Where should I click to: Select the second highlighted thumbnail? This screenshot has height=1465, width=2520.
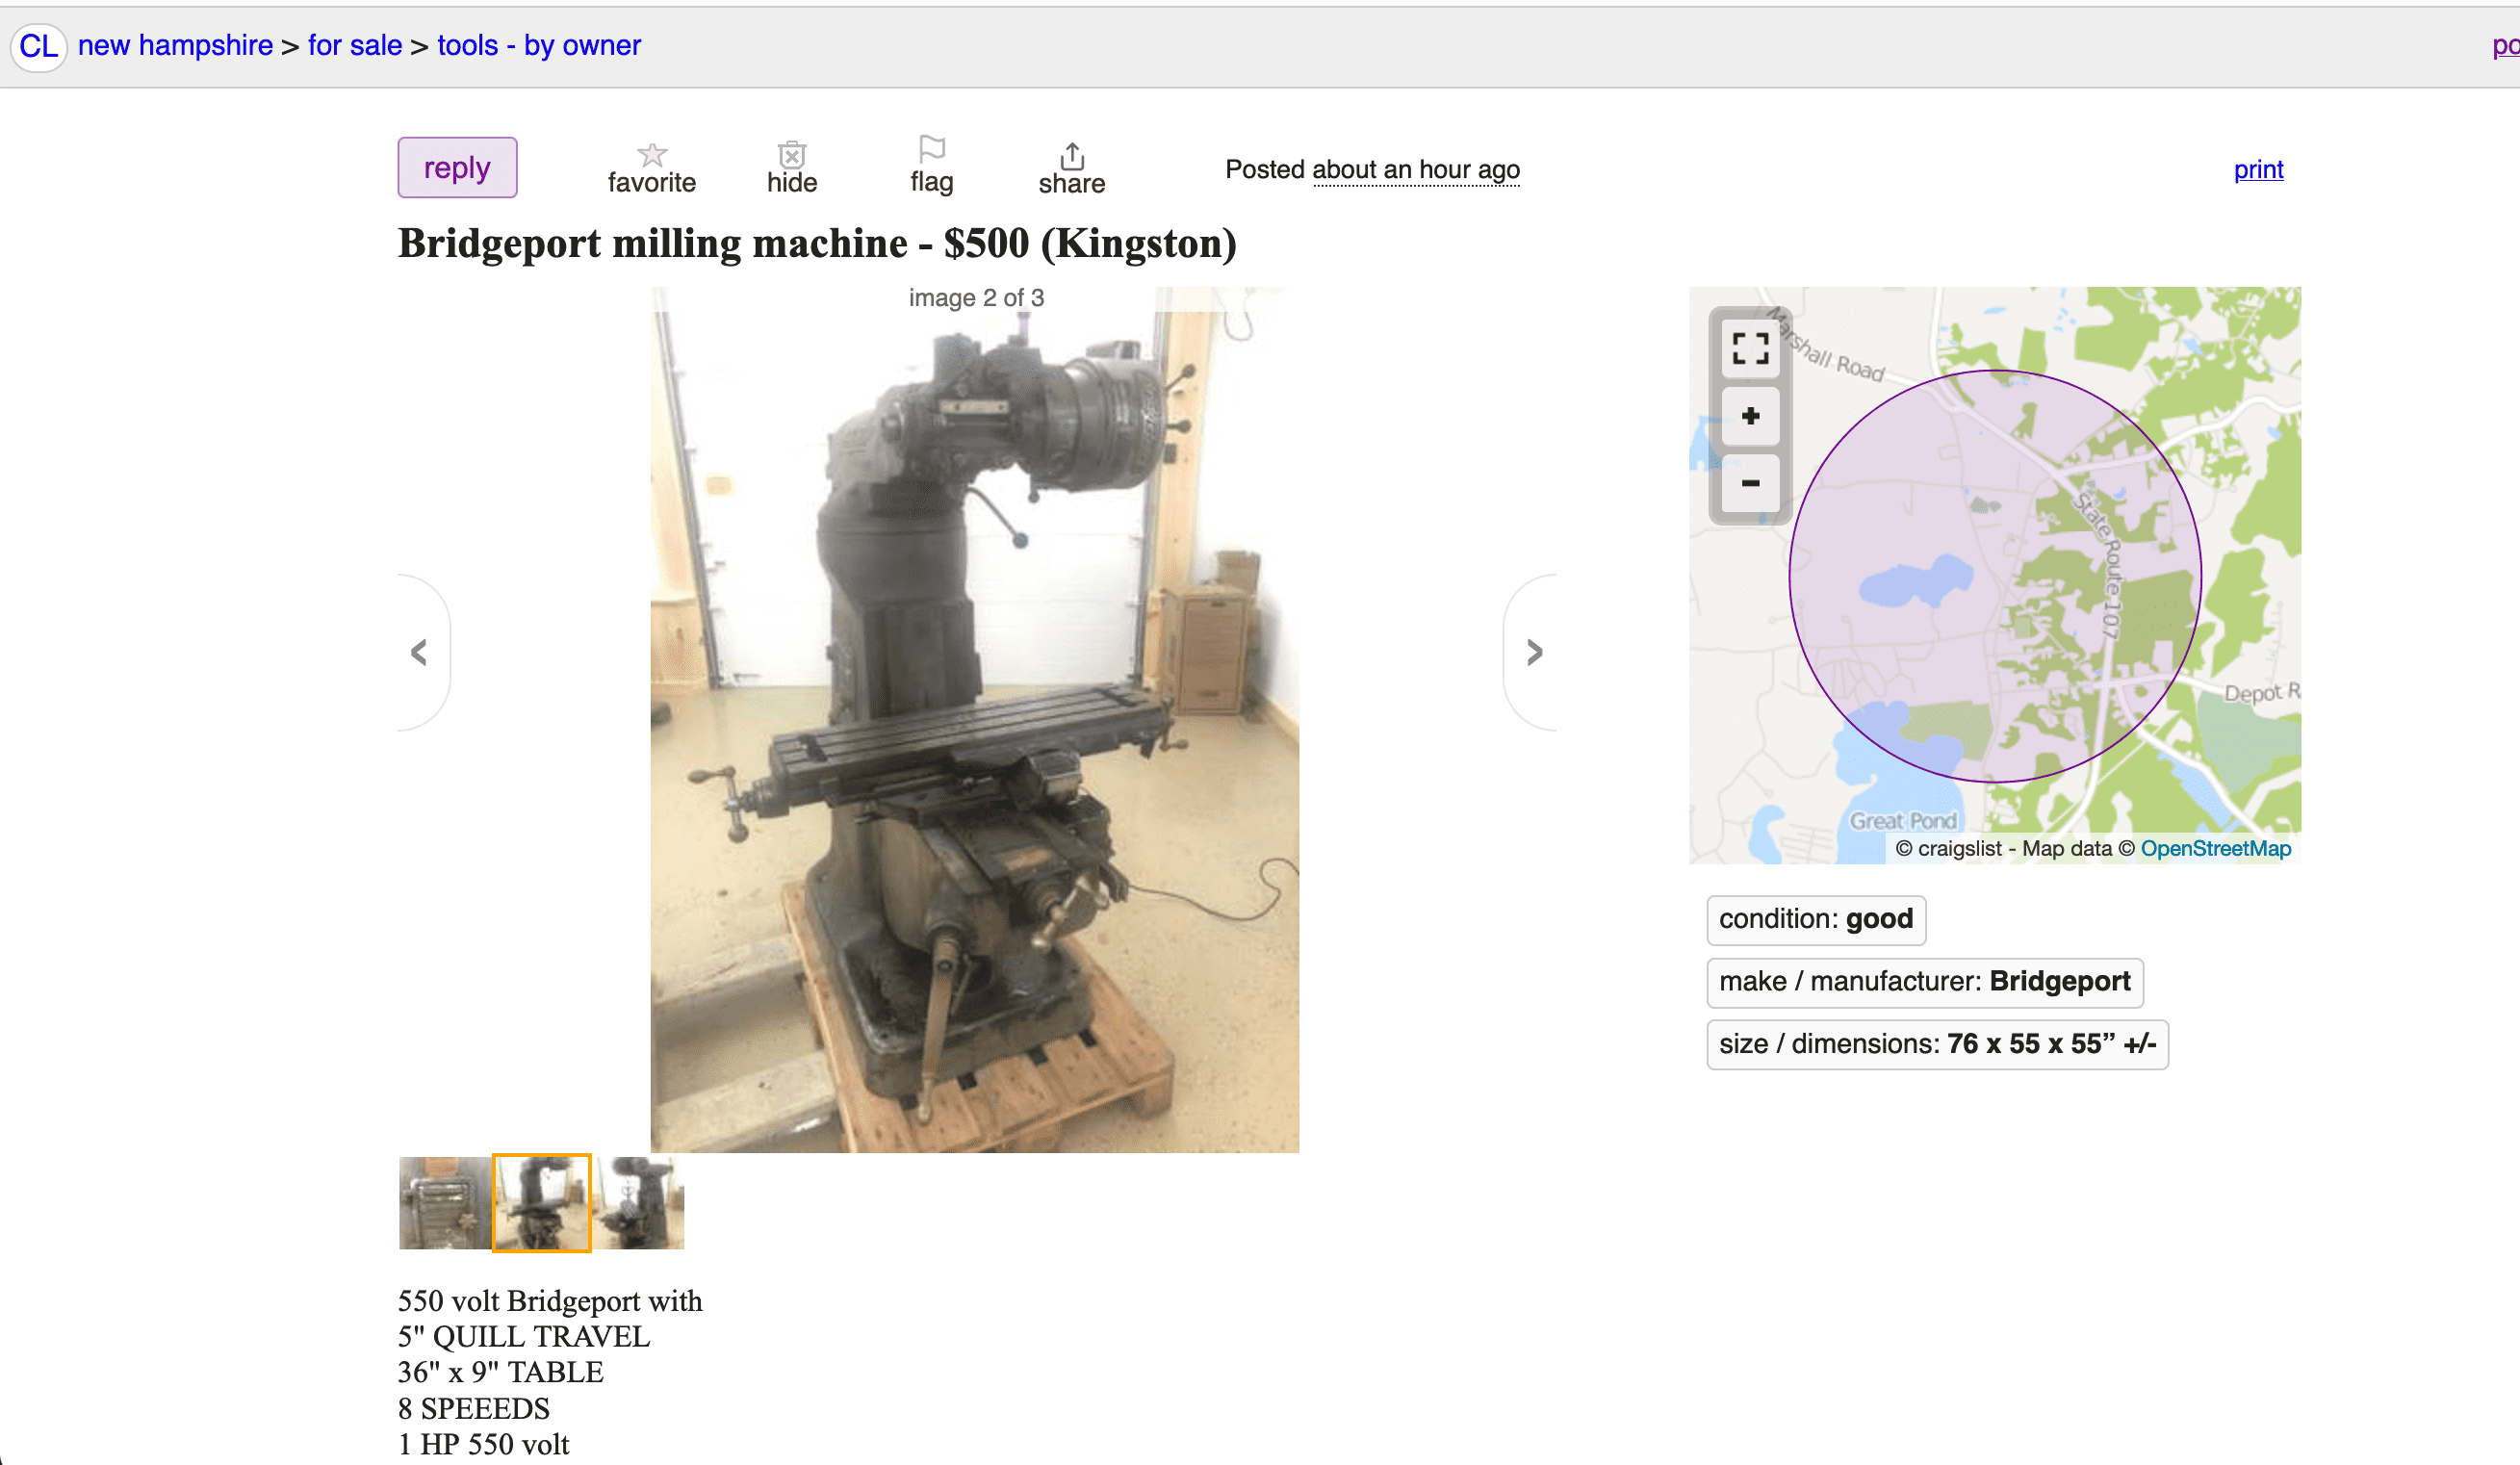click(542, 1203)
